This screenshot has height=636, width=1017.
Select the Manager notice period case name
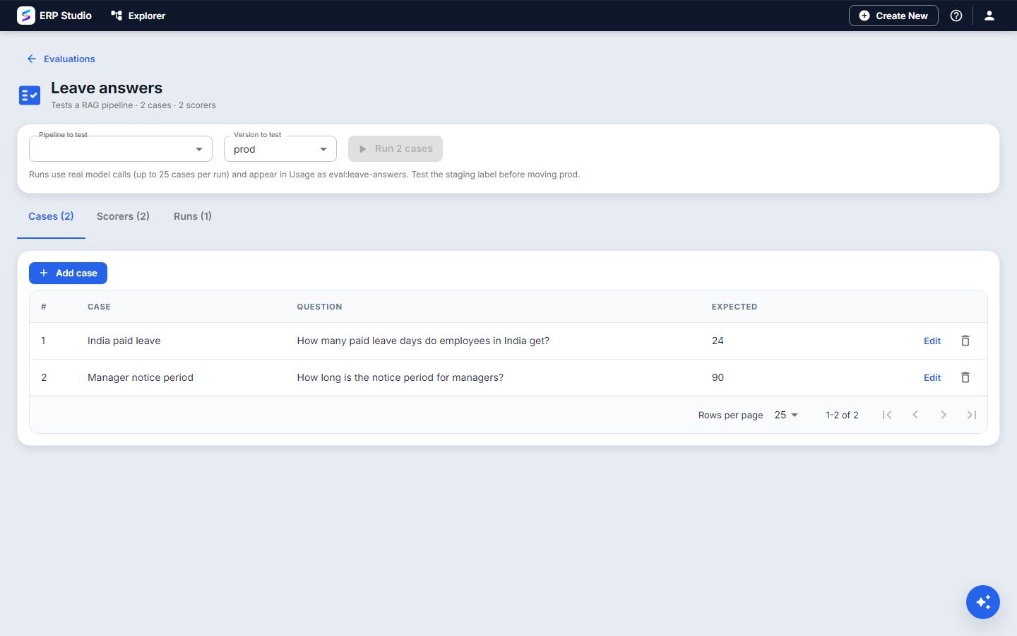pos(141,377)
